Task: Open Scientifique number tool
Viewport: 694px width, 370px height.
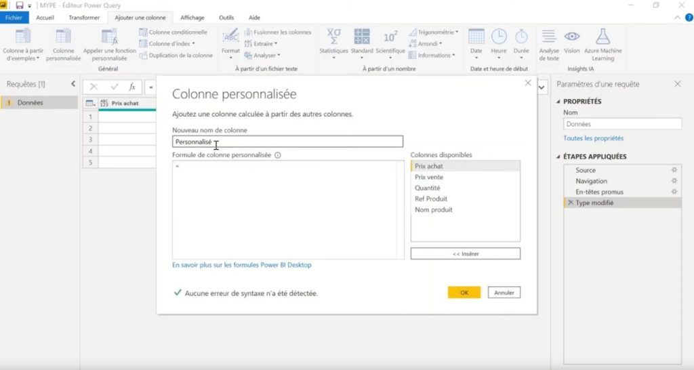Action: [x=390, y=44]
